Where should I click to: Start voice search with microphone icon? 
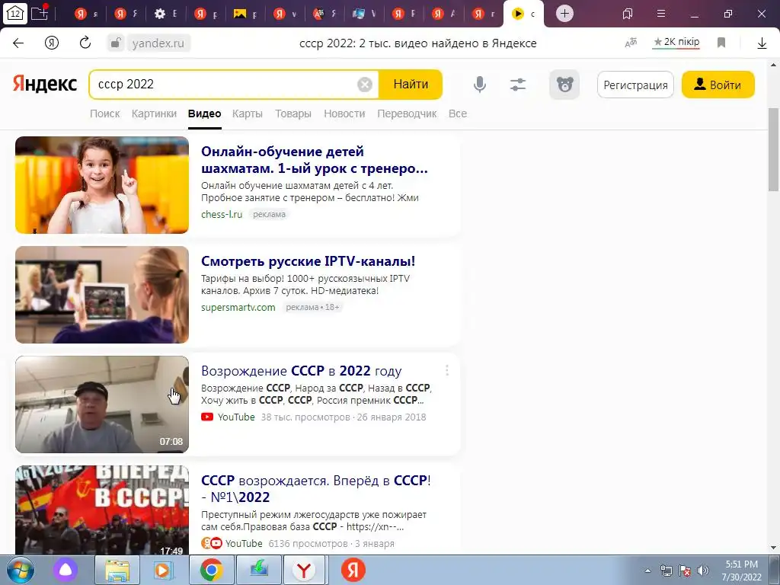tap(480, 85)
